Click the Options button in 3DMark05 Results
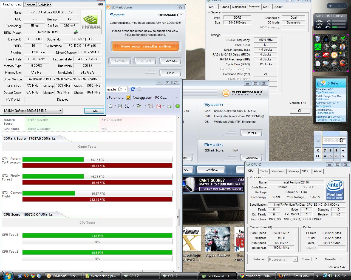Viewport: 351px width, 280px height. [252, 158]
